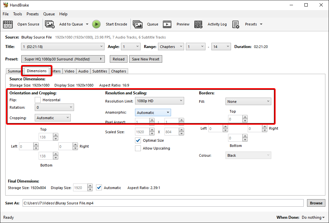Viewport: 329px width, 223px height.
Task: Open the When Done Do nothing dropdown
Action: tap(313, 217)
